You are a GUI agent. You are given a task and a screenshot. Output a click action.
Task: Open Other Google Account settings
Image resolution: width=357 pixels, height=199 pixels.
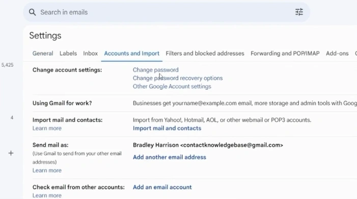coord(172,86)
